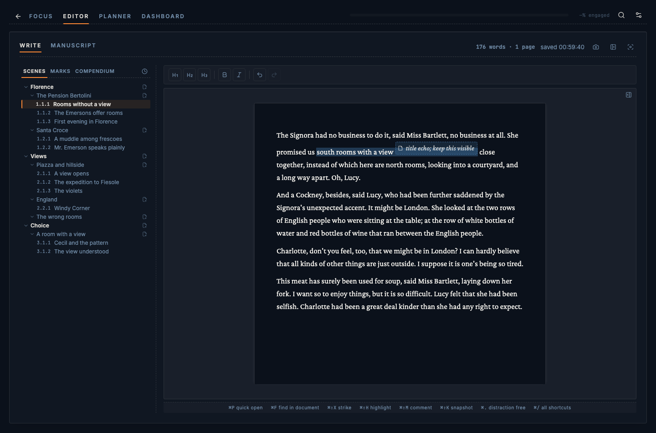Click the snapshot camera icon

[x=596, y=47]
